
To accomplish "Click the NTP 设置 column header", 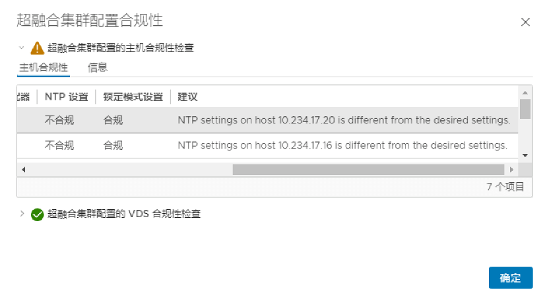I will [66, 97].
